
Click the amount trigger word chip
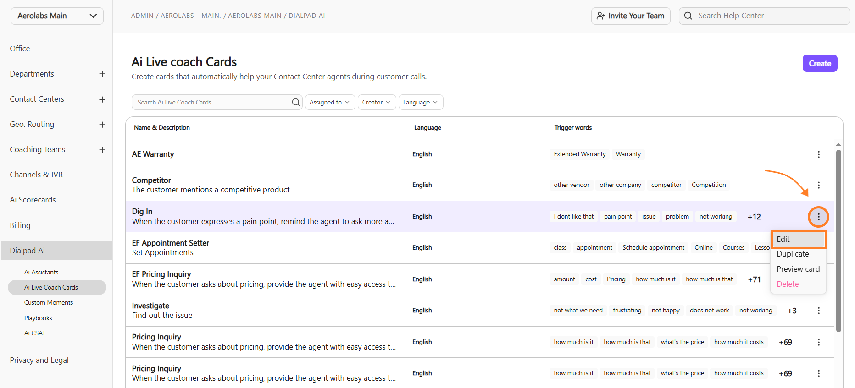(564, 279)
